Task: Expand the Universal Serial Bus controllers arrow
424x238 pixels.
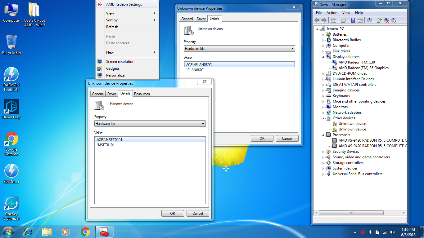Action: [323, 174]
